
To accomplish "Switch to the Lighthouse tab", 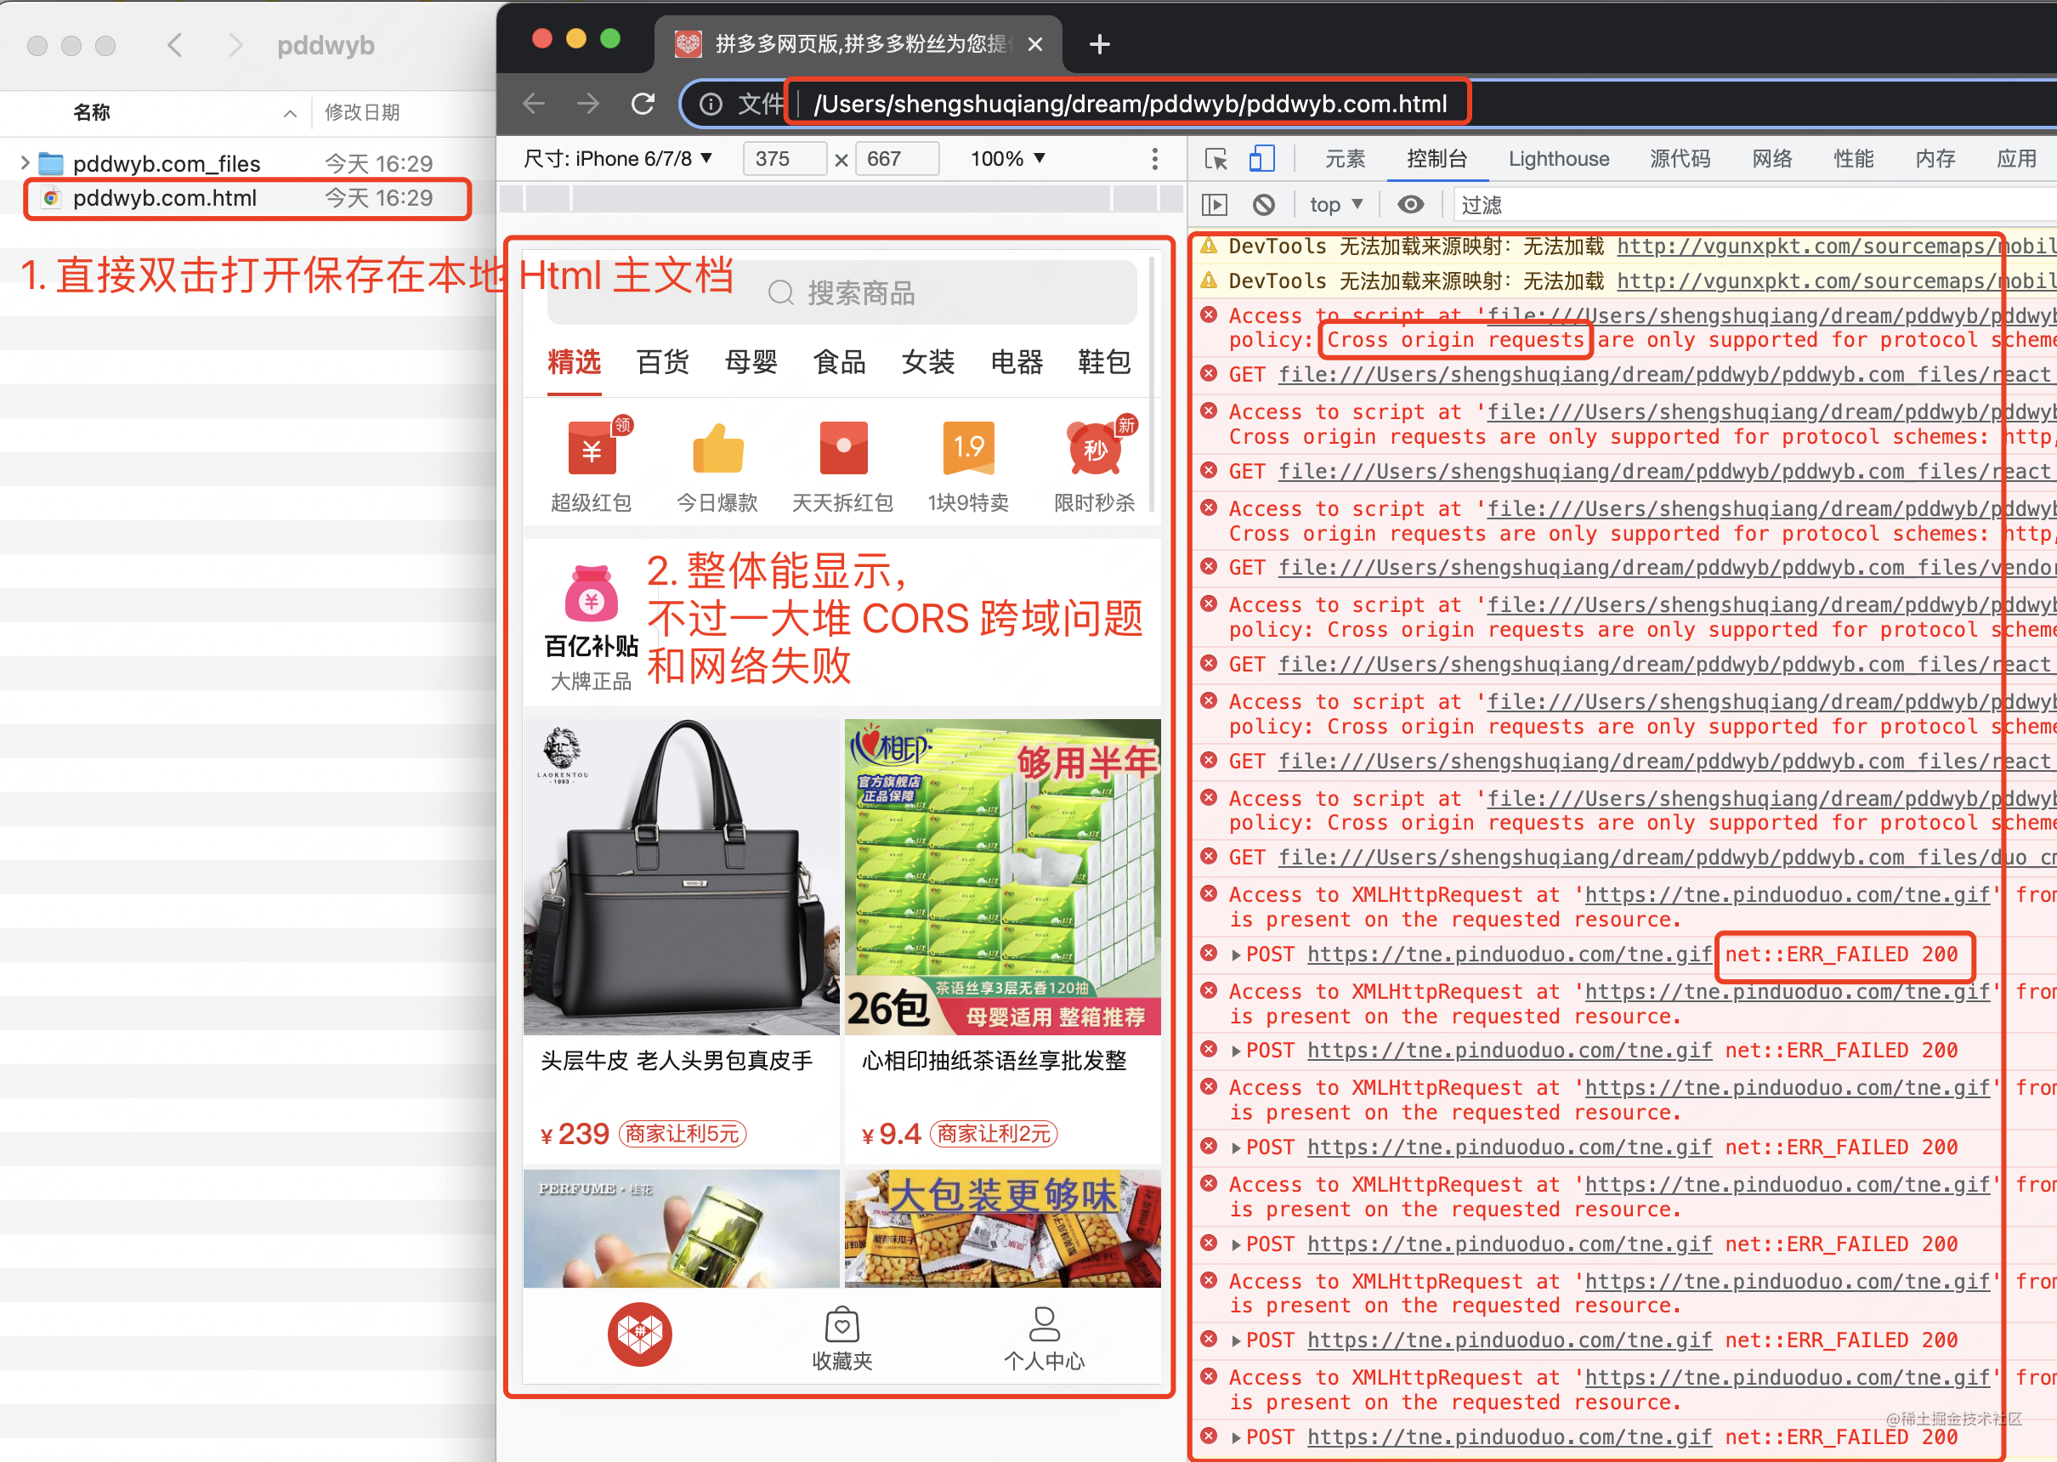I will tap(1558, 159).
